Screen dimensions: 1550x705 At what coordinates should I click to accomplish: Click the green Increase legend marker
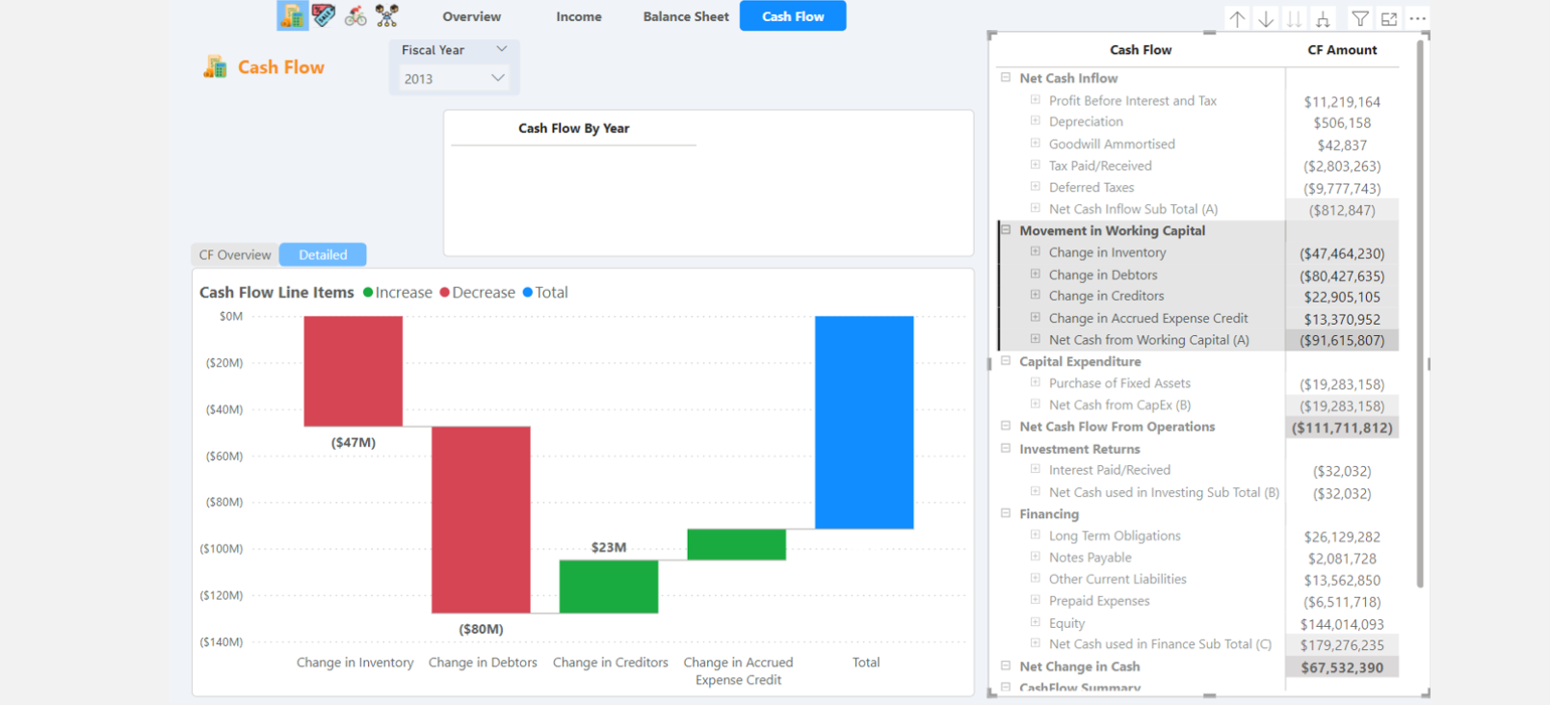(x=368, y=293)
